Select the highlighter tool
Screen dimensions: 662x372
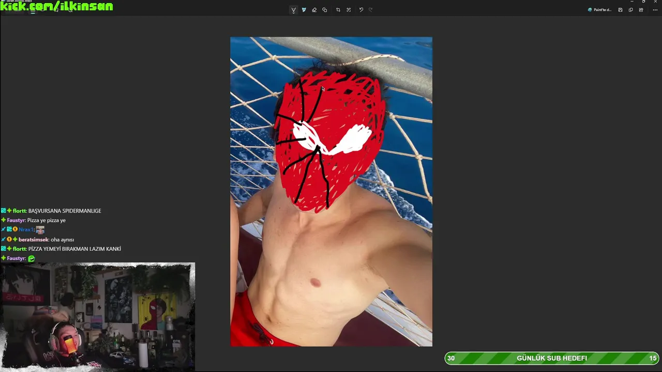click(x=304, y=10)
